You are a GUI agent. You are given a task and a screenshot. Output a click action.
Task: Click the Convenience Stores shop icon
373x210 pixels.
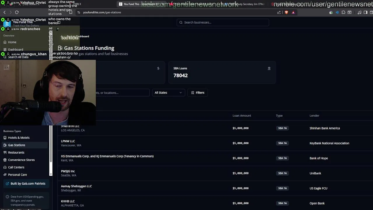(5, 160)
